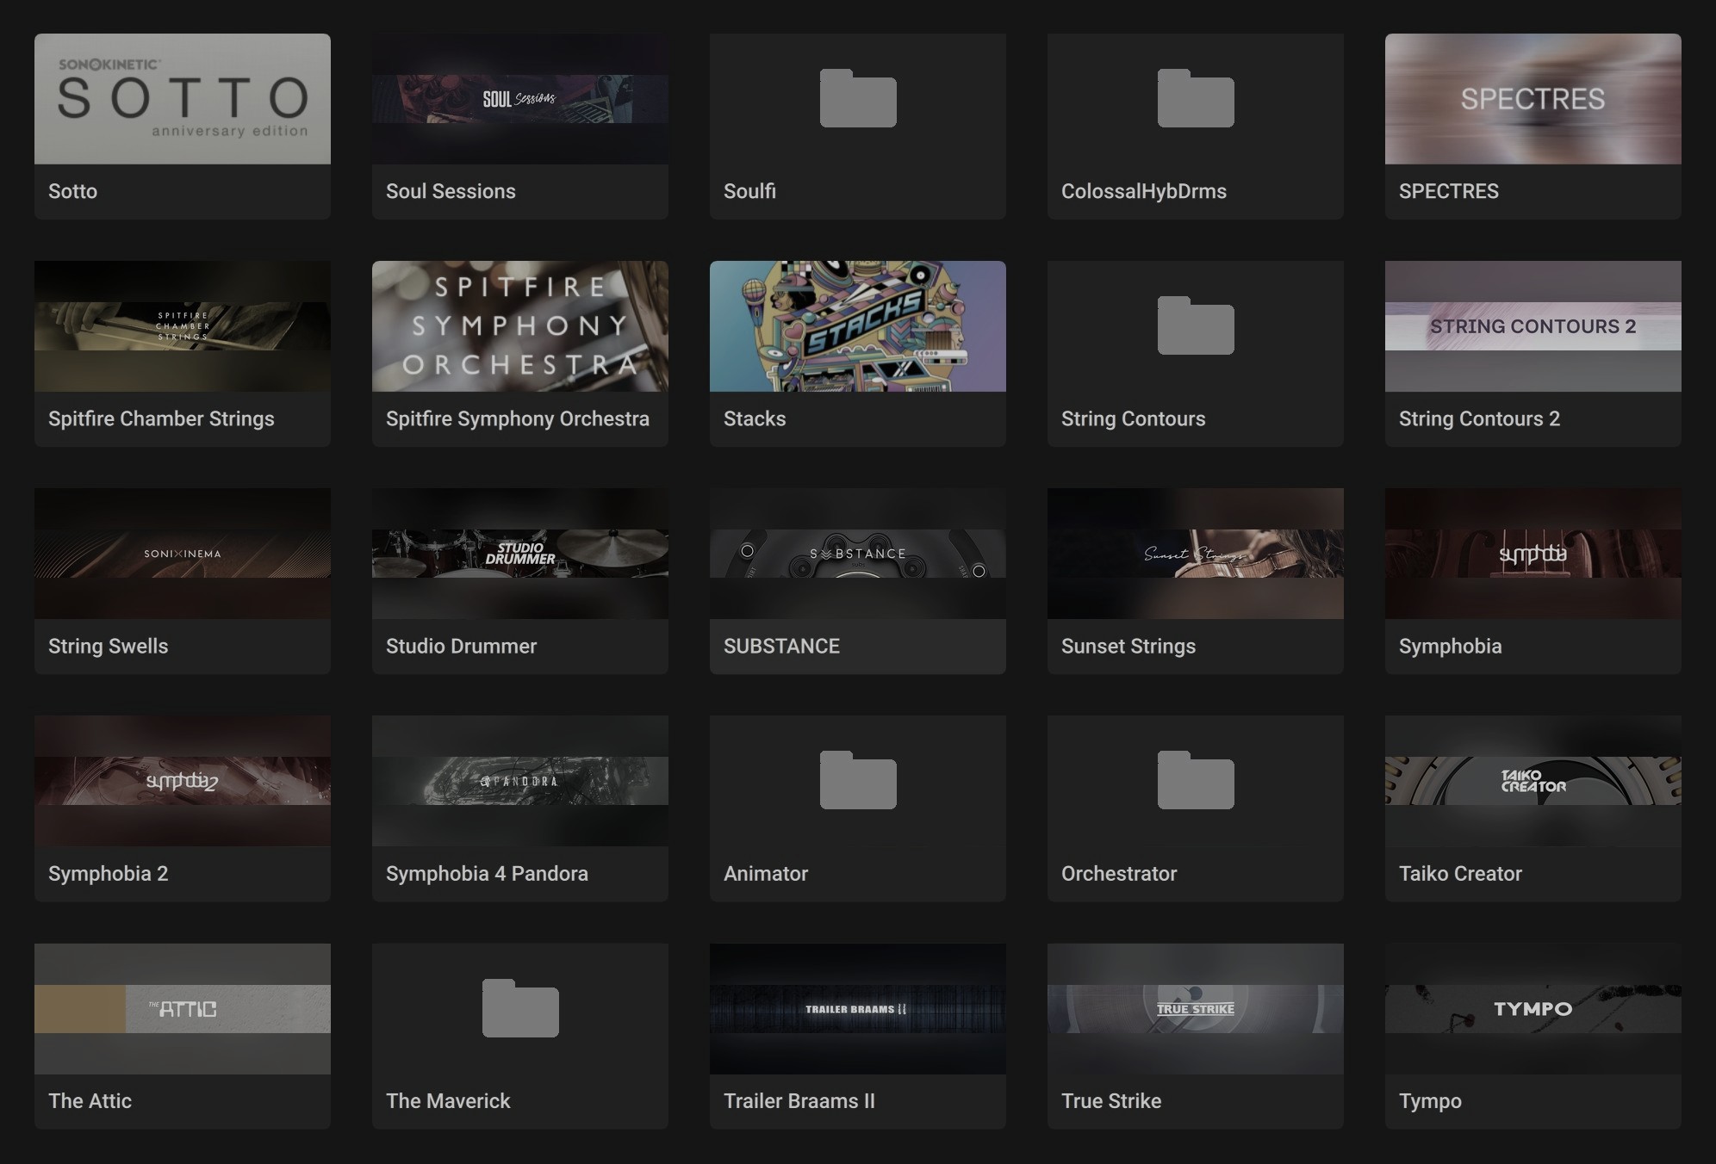Open the SPECTRES library artwork

(x=1533, y=99)
